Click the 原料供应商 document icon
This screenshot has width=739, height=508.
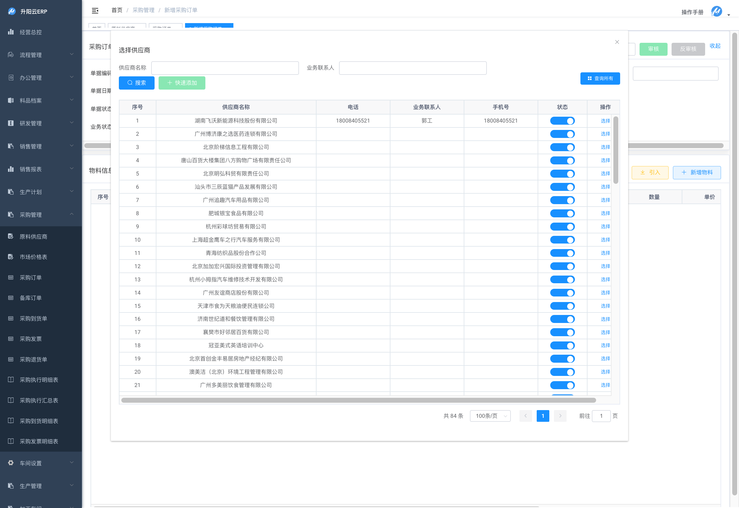click(11, 236)
